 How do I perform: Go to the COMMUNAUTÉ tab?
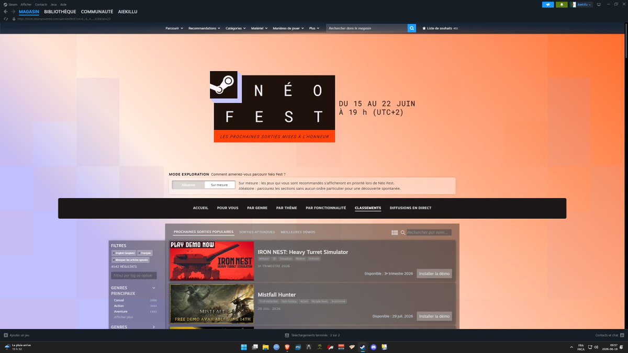point(97,12)
